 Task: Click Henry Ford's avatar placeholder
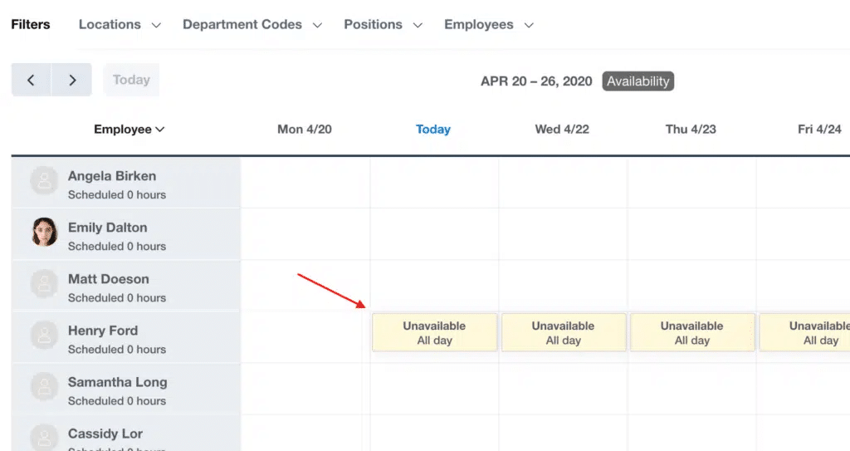(45, 336)
